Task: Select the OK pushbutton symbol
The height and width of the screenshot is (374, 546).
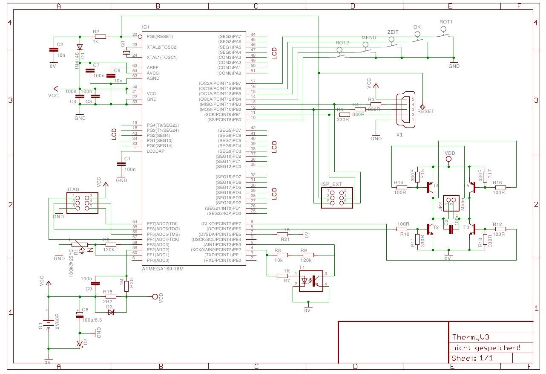Action: 418,38
